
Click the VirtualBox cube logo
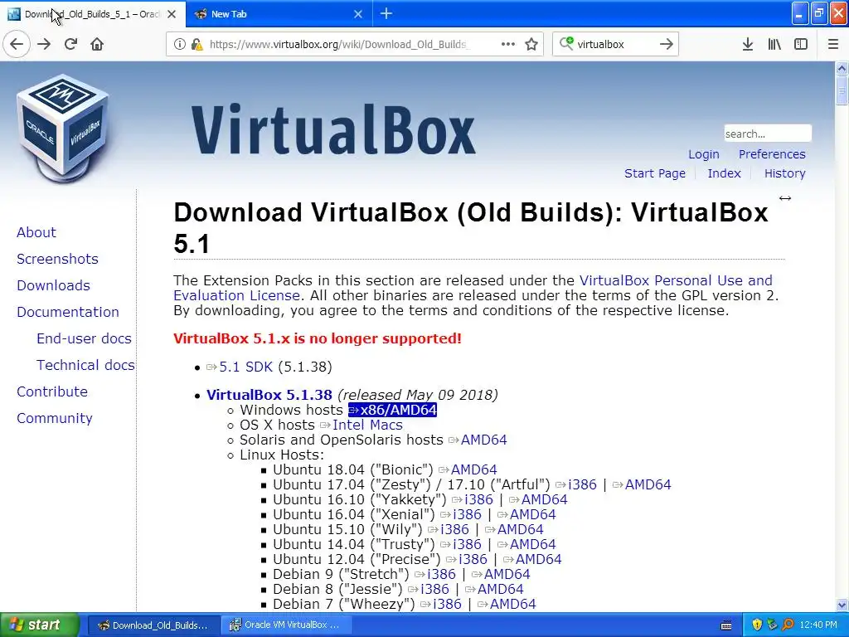[x=63, y=128]
